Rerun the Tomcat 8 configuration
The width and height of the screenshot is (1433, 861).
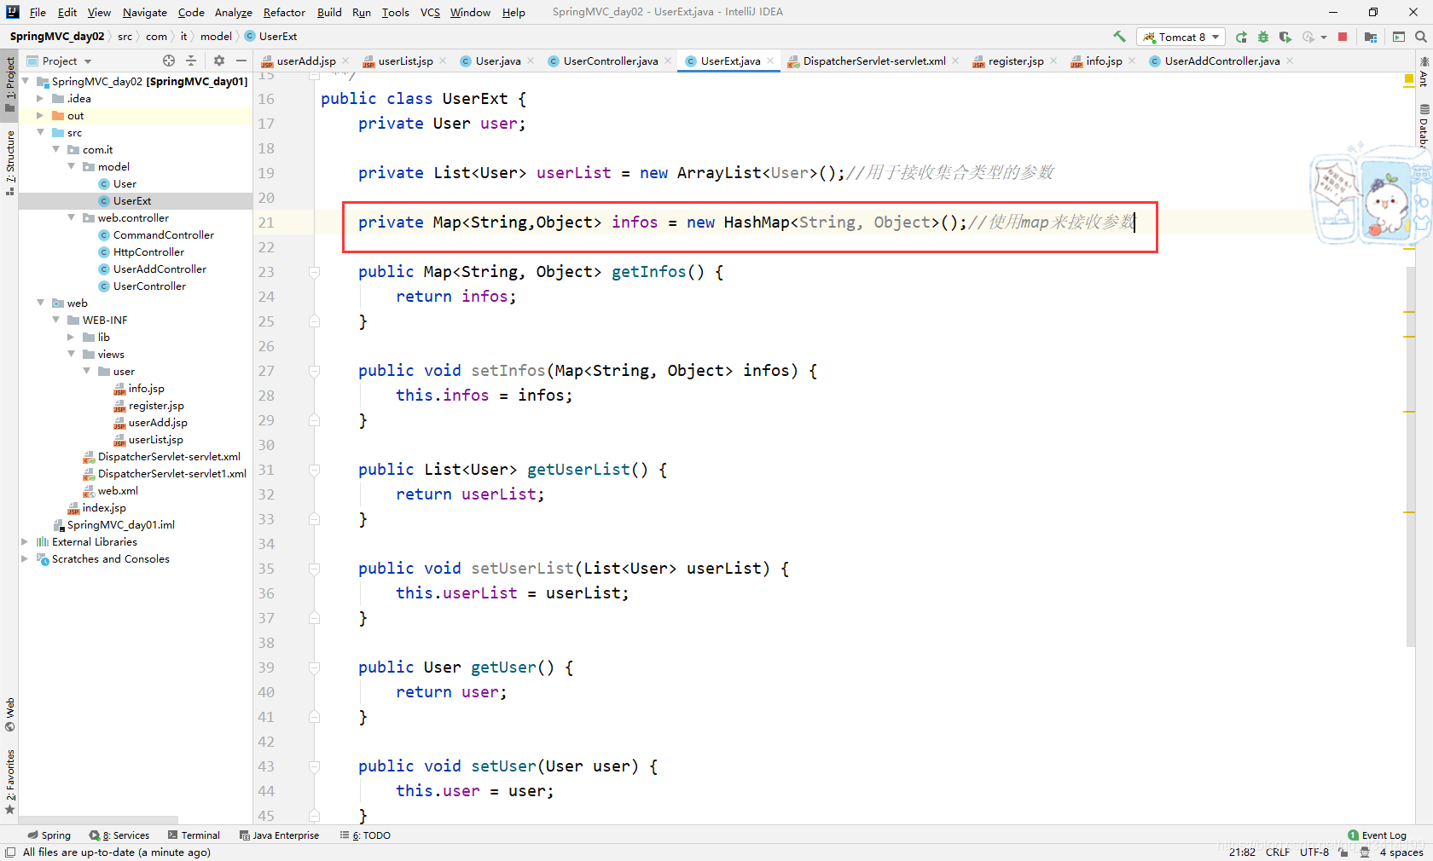coord(1241,37)
